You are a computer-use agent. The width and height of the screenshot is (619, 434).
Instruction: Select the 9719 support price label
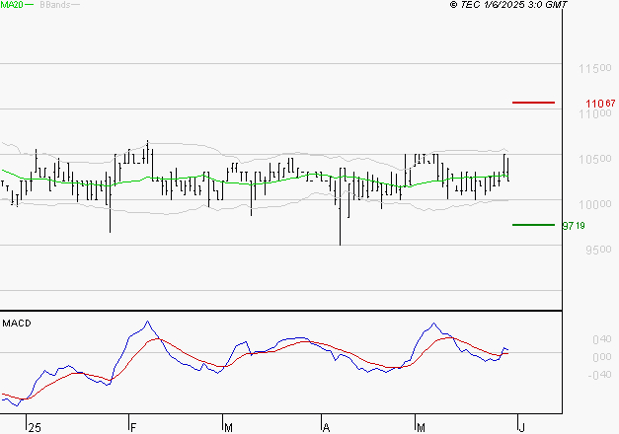coord(575,226)
